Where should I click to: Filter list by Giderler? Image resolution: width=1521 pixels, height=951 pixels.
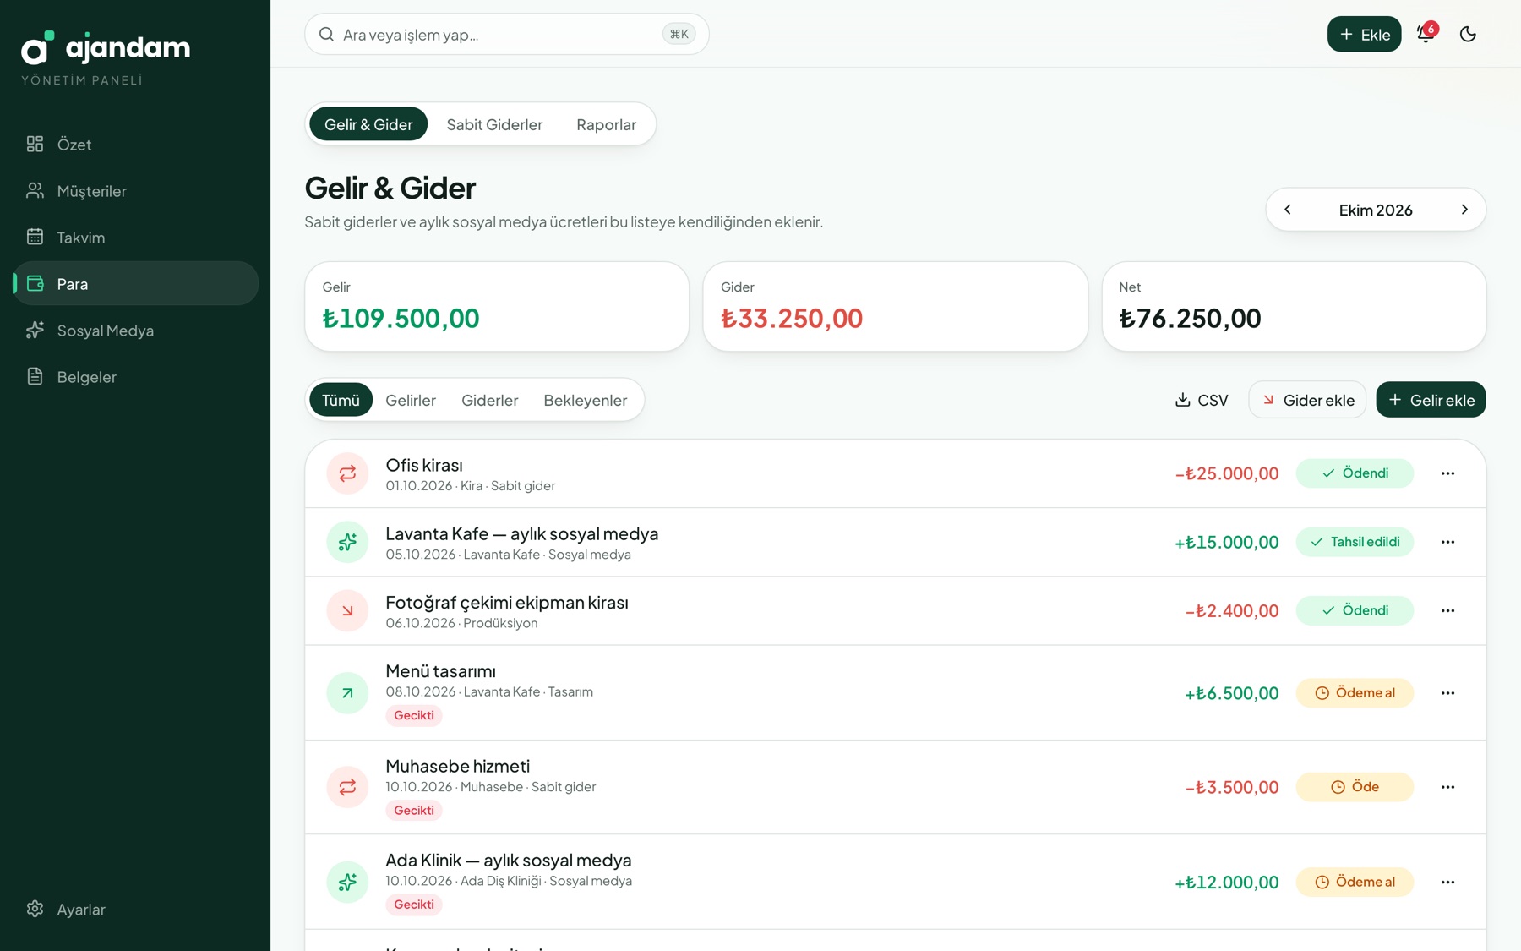tap(489, 400)
